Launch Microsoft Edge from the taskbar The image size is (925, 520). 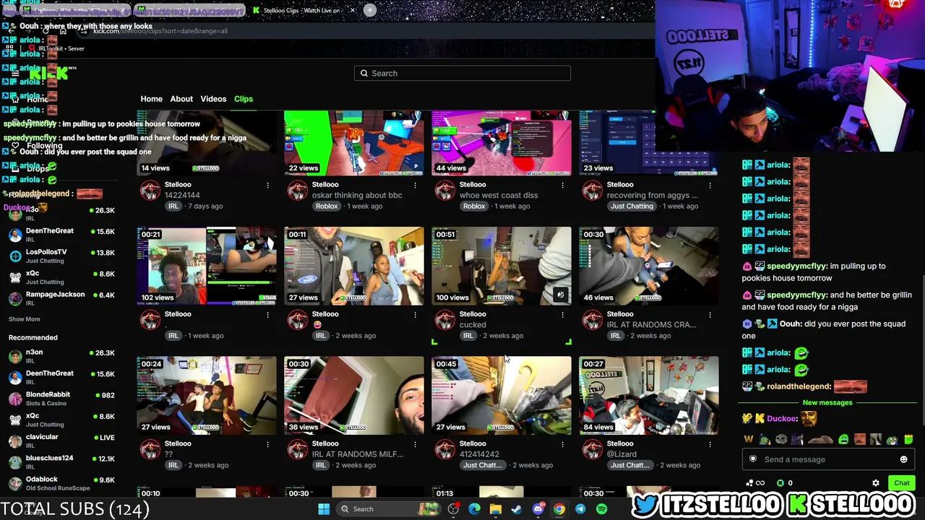pyautogui.click(x=474, y=509)
